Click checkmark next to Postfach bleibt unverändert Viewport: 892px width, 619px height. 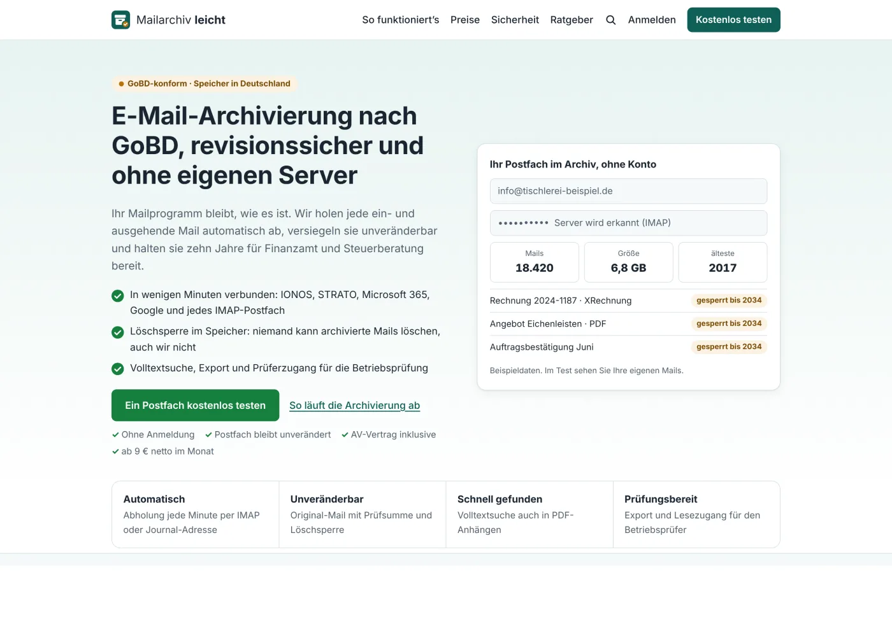tap(208, 435)
